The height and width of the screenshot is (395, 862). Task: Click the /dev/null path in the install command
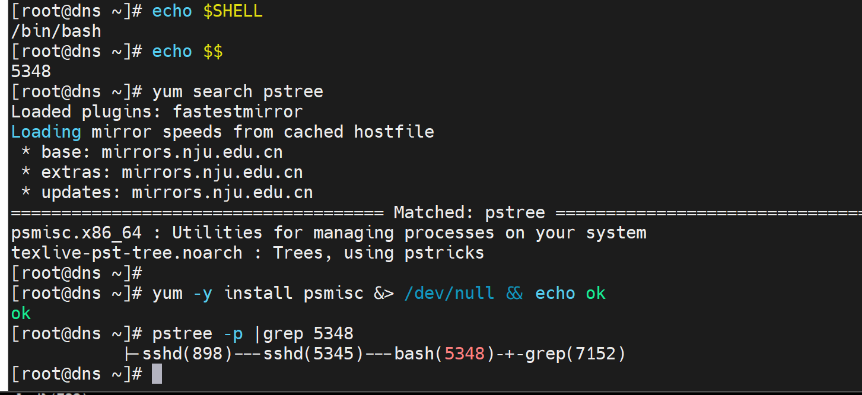pos(449,293)
